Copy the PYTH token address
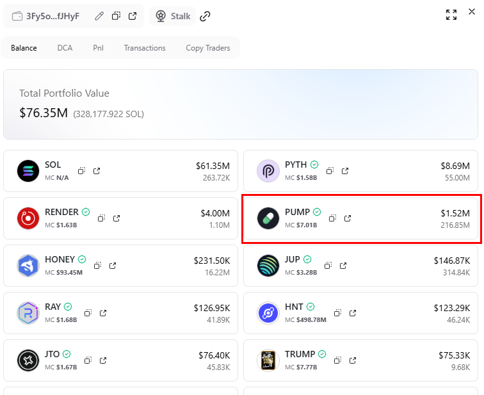Screen dimensions: 484x395 pyautogui.click(x=330, y=171)
